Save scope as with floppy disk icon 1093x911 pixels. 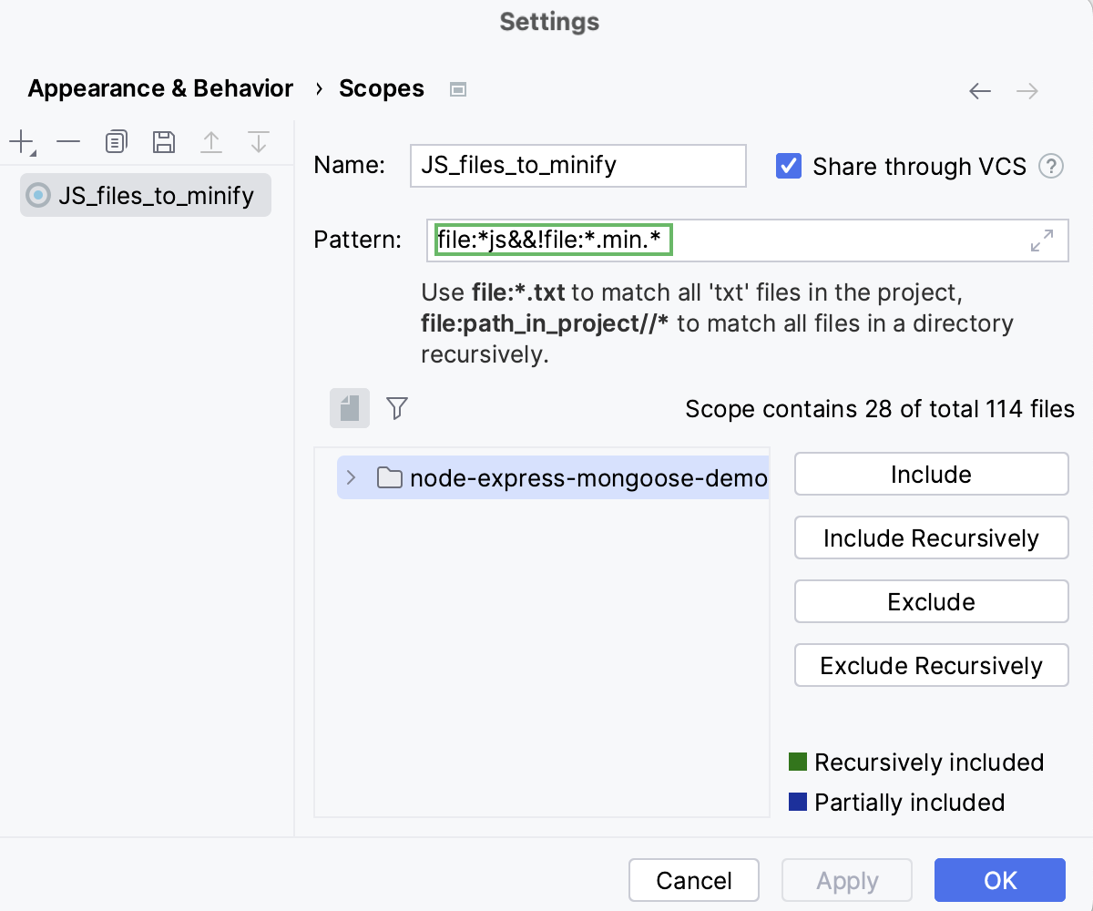164,142
